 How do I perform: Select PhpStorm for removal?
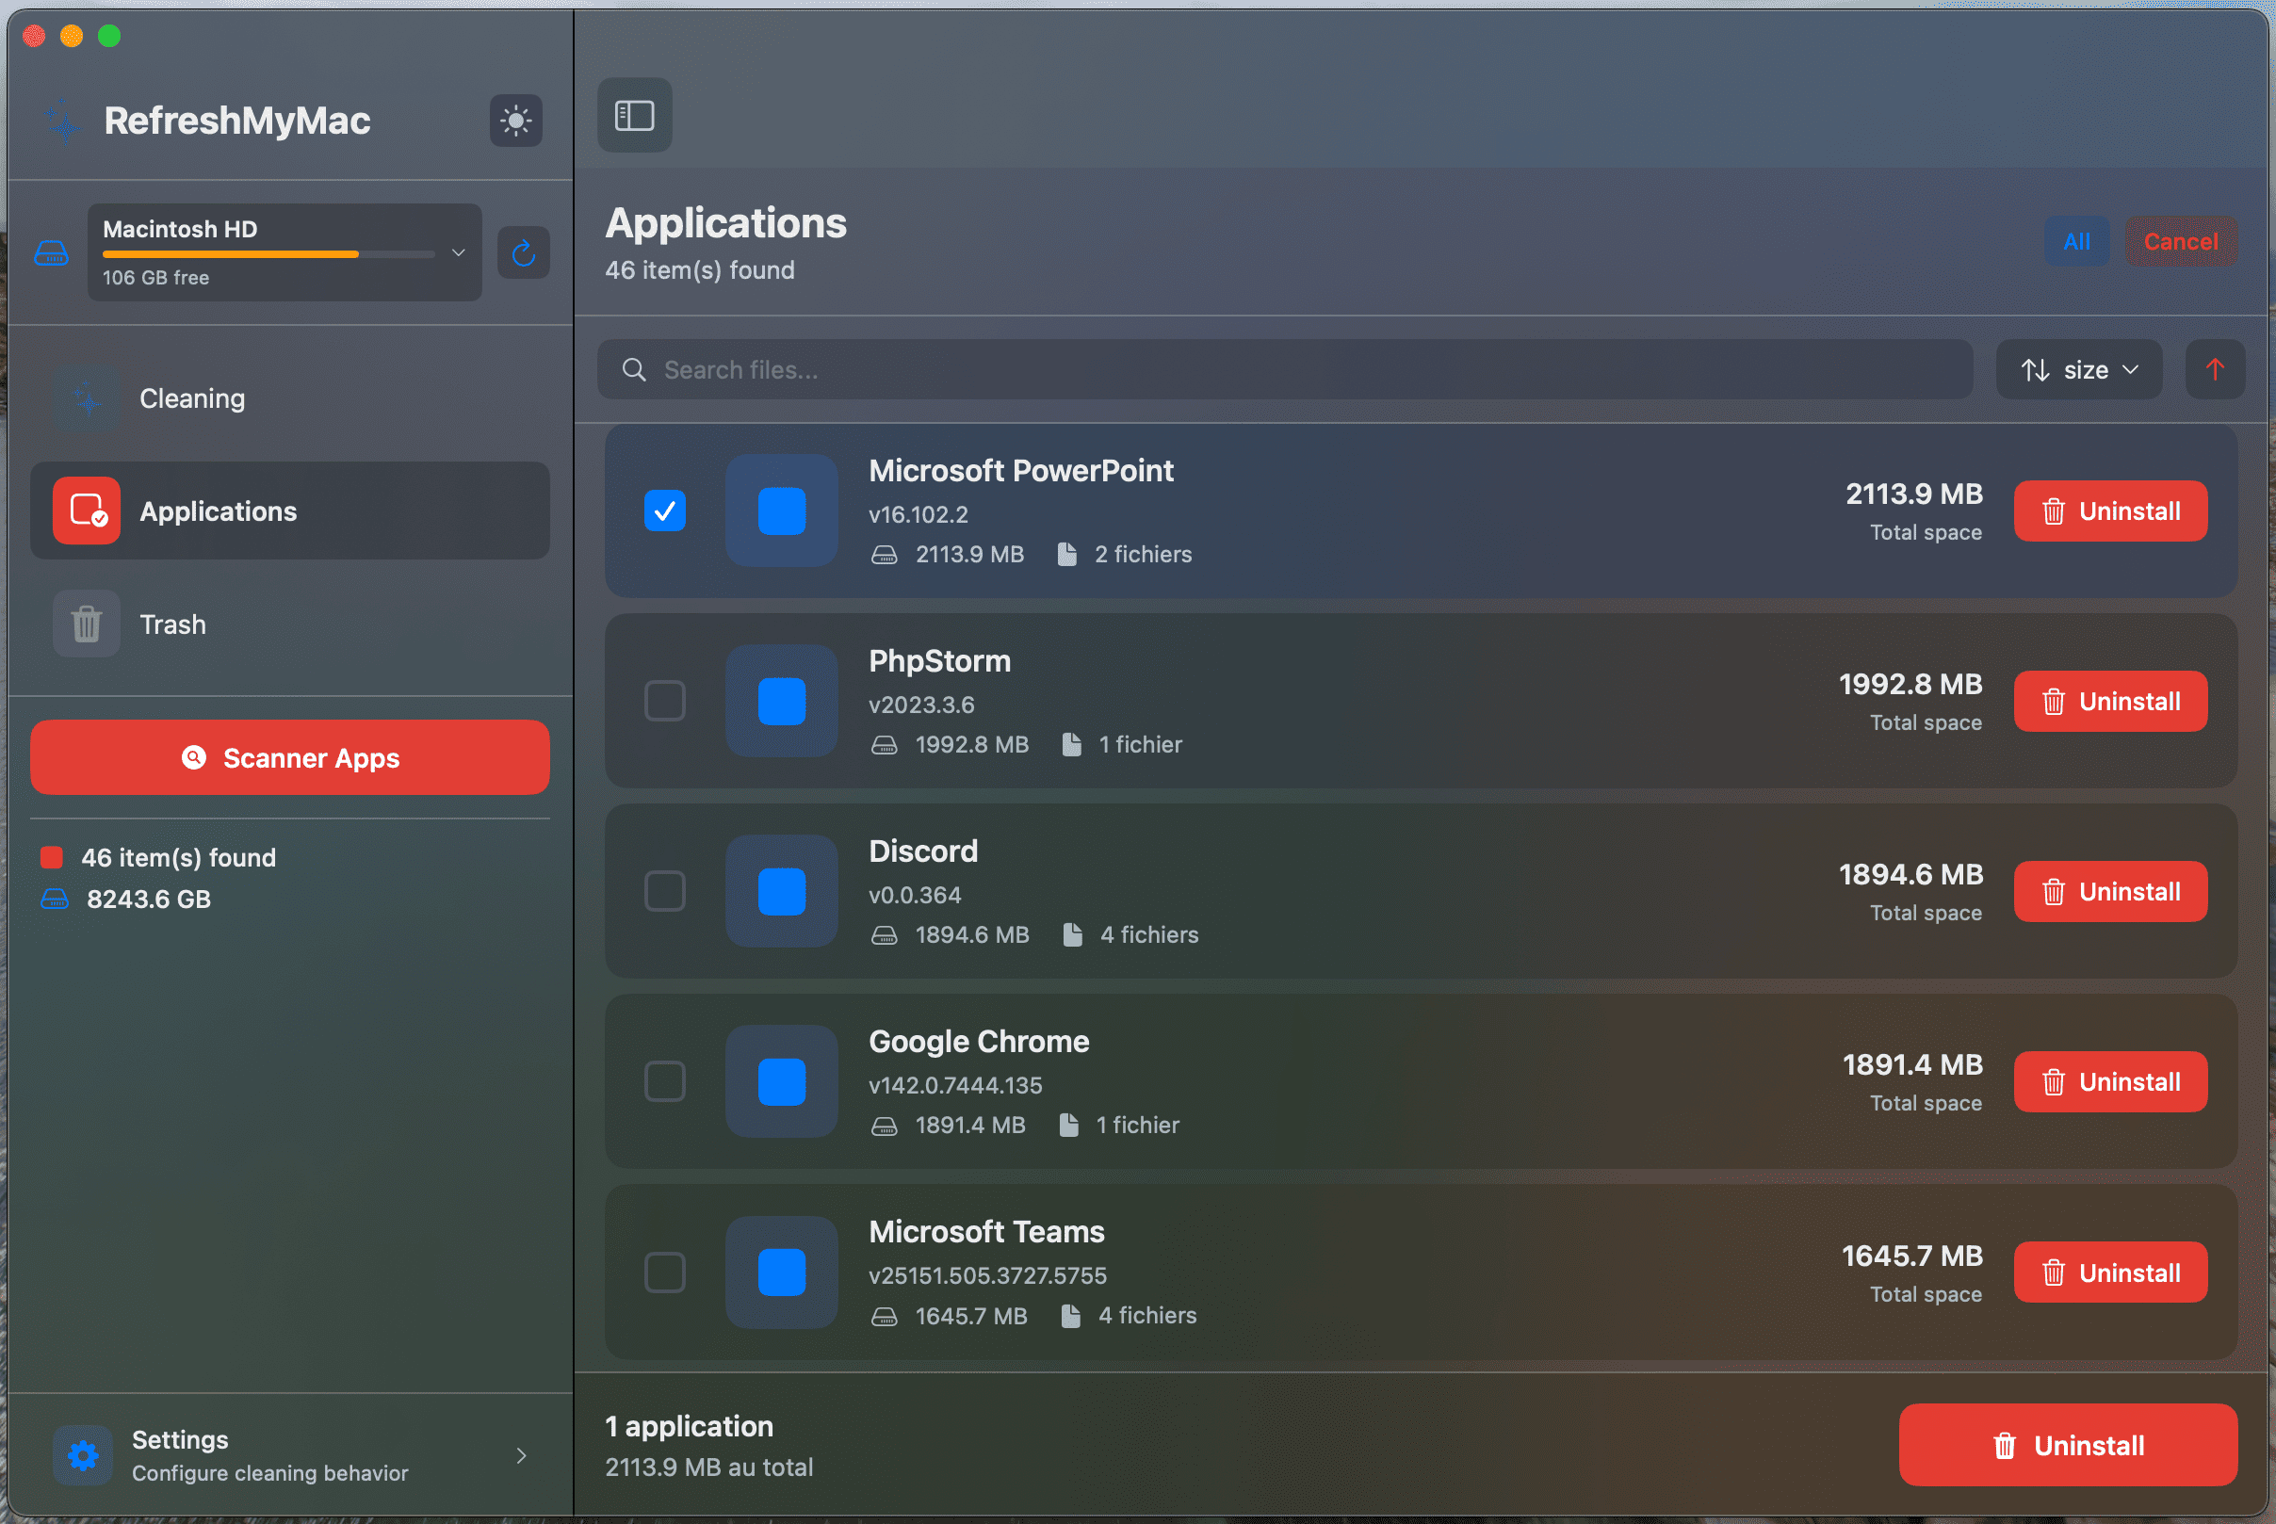(665, 701)
